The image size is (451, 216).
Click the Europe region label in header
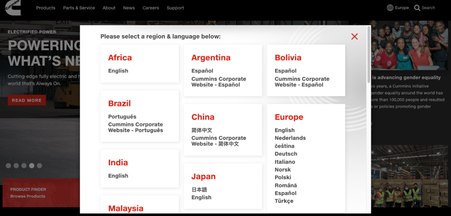(402, 8)
